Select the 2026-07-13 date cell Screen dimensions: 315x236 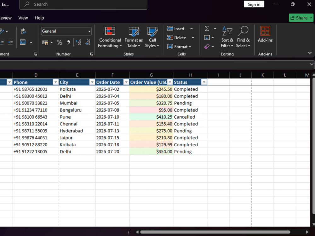(x=112, y=131)
